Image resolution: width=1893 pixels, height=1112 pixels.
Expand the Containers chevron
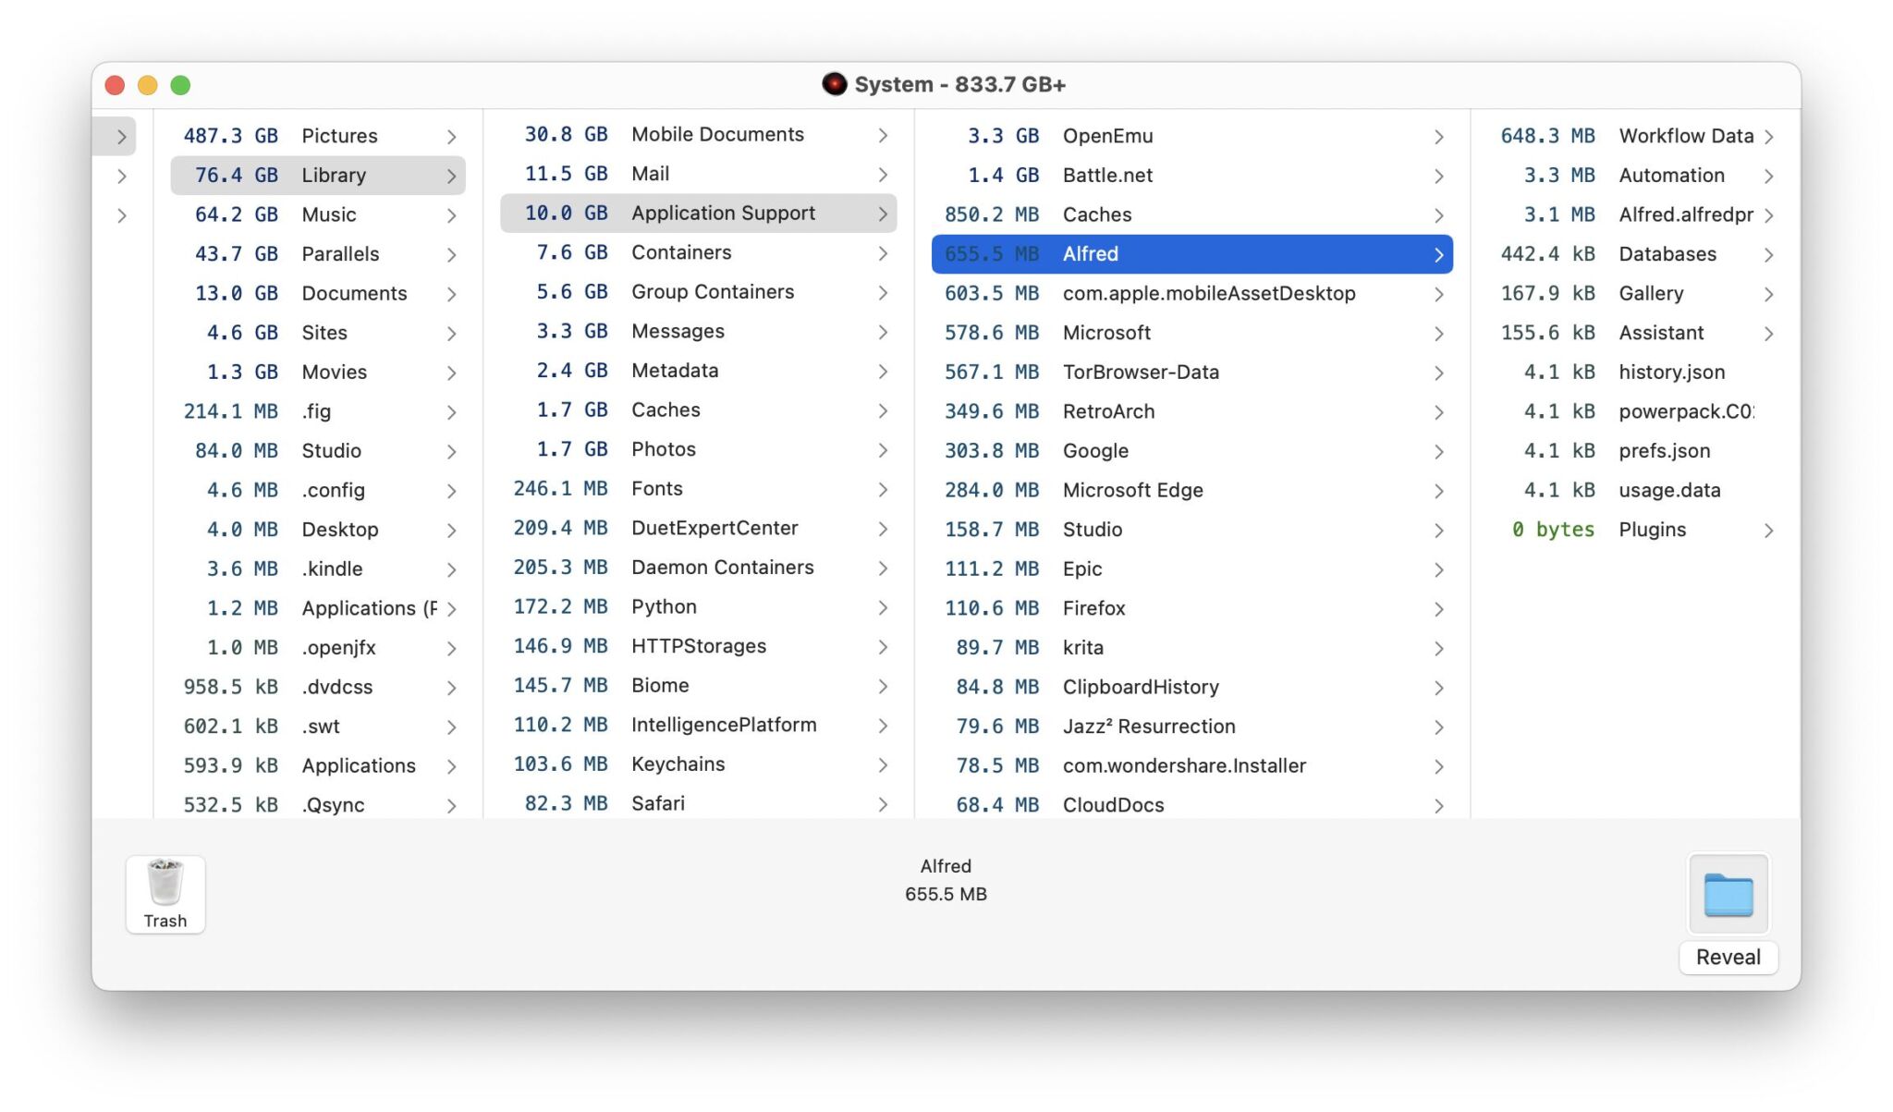[x=883, y=253]
